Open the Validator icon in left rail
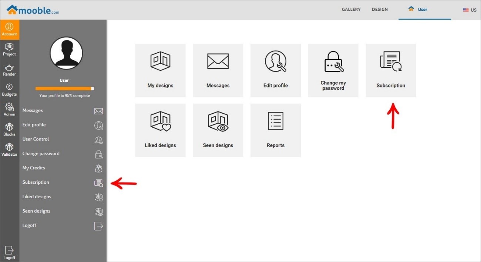Viewport: 481px width, 262px height. tap(10, 149)
